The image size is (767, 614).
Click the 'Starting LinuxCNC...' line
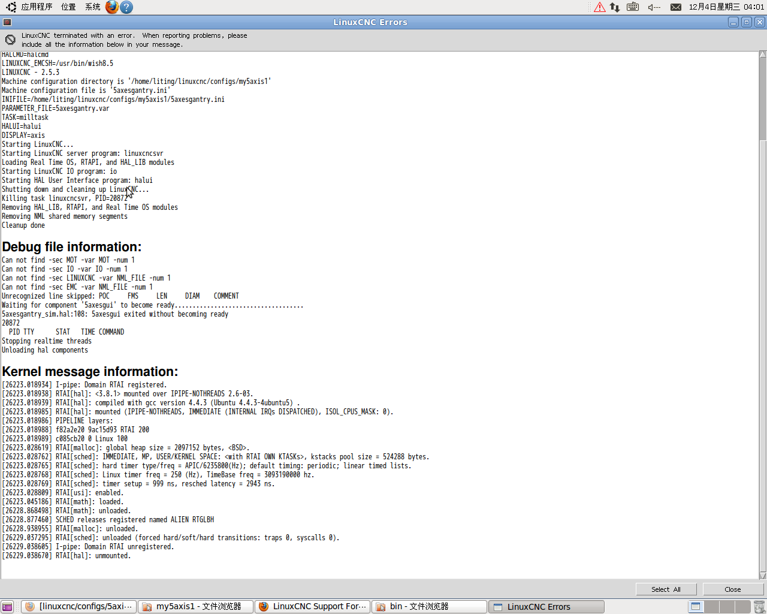click(x=38, y=145)
